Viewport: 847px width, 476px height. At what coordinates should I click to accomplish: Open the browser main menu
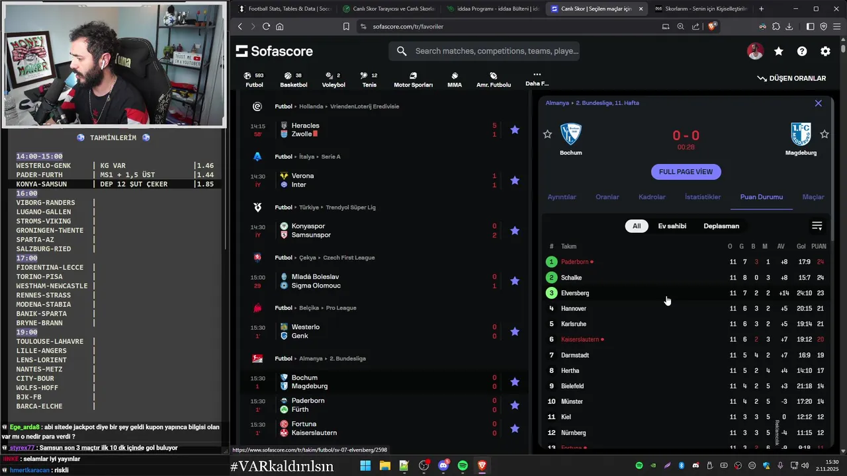pyautogui.click(x=836, y=26)
